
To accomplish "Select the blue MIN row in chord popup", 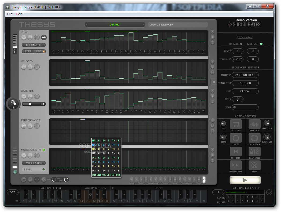I will [106, 162].
